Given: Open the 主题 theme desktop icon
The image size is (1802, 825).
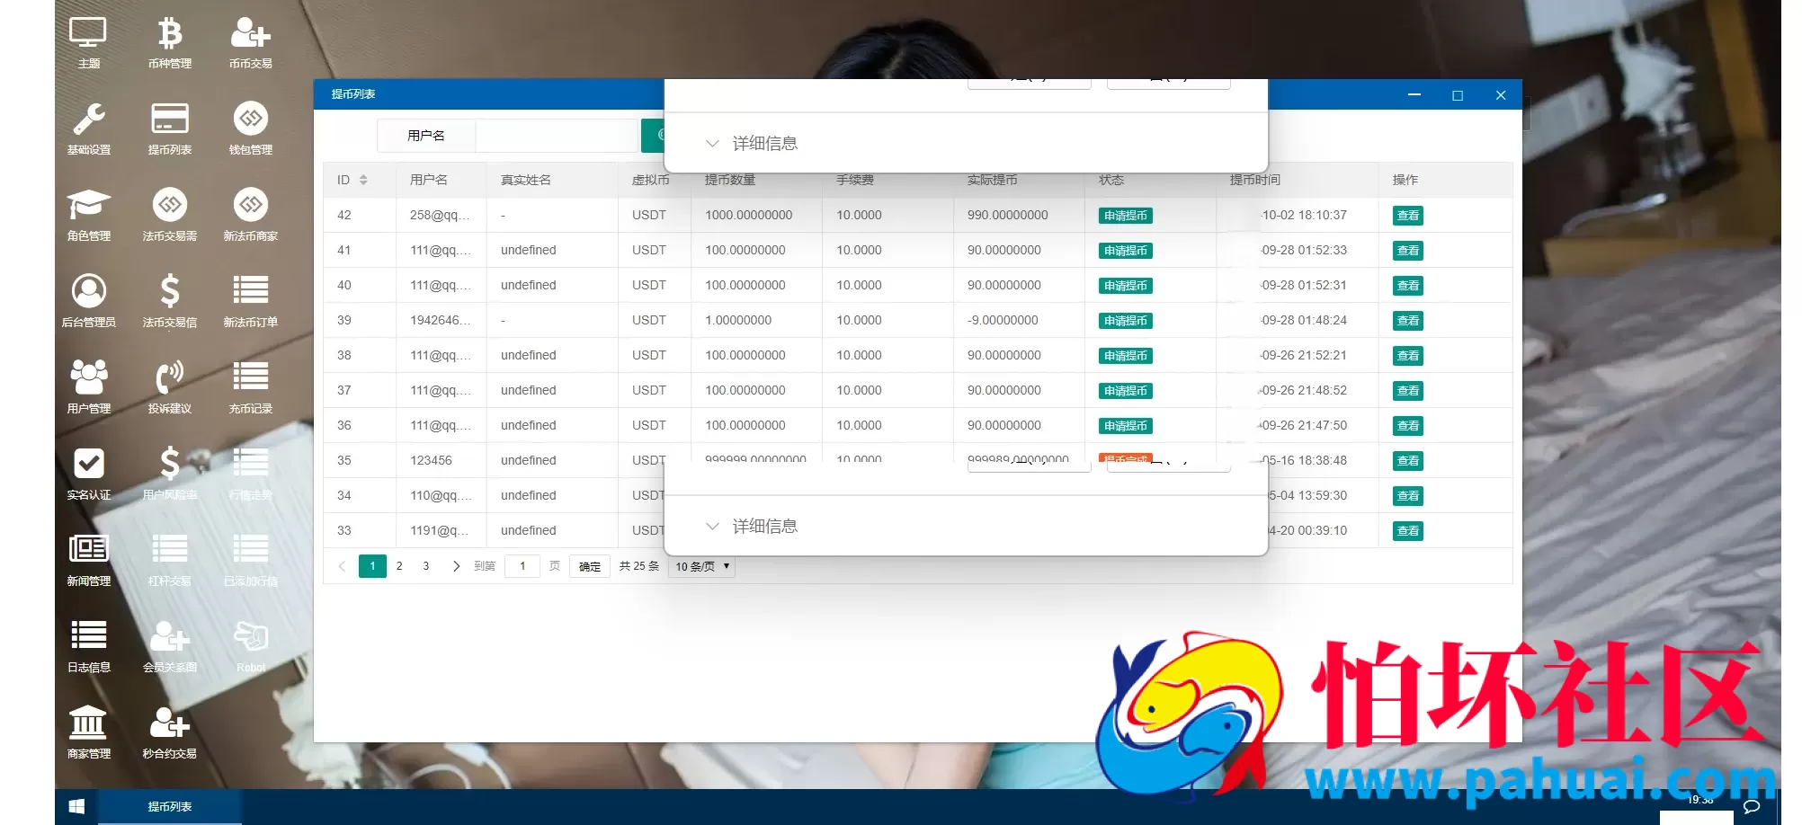Looking at the screenshot, I should (88, 43).
